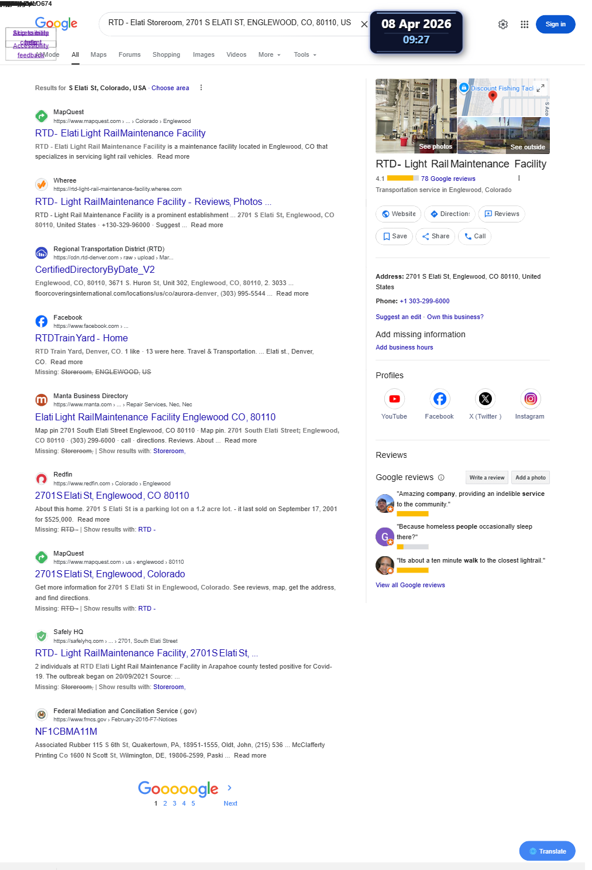
Task: Switch to the Images tab
Action: click(x=204, y=54)
